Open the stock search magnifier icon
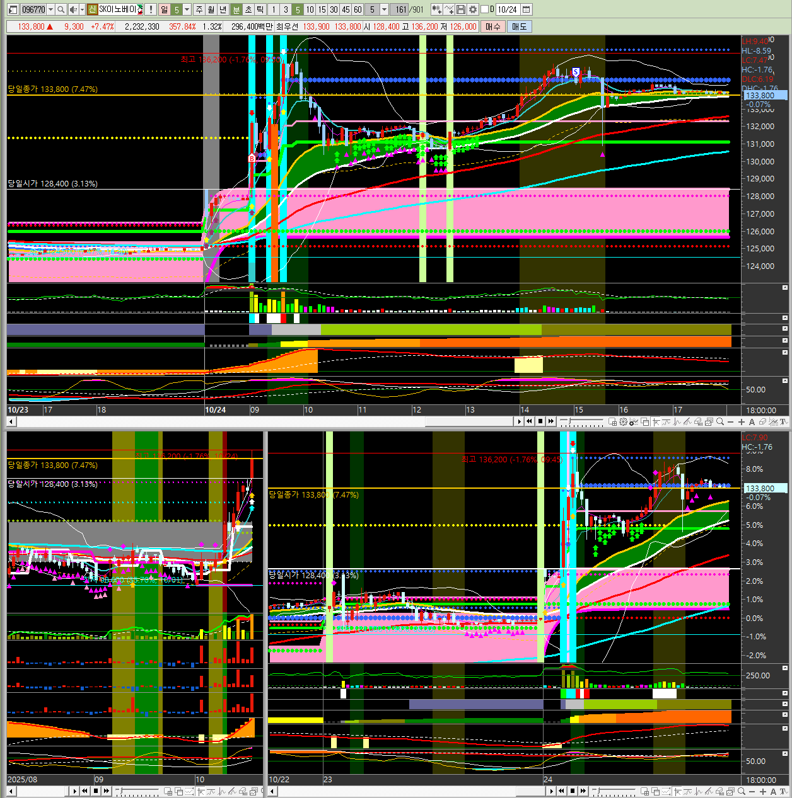 [x=61, y=9]
